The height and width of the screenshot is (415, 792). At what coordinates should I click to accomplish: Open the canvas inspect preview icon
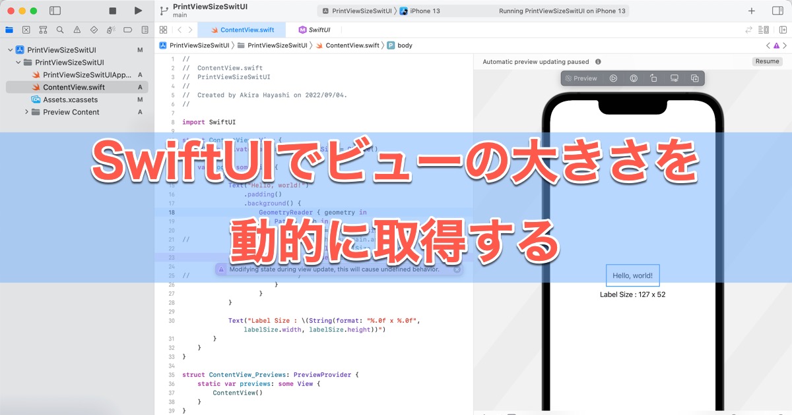click(x=634, y=78)
